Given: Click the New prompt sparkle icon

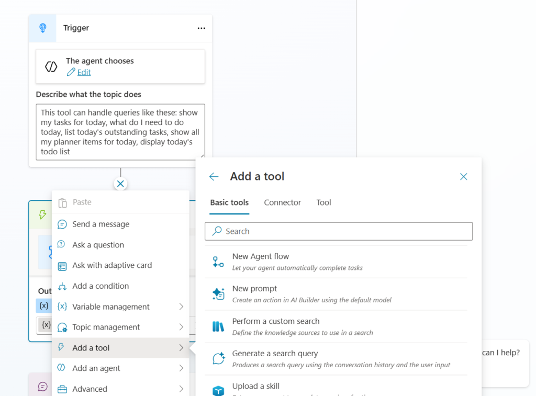Looking at the screenshot, I should click(218, 294).
